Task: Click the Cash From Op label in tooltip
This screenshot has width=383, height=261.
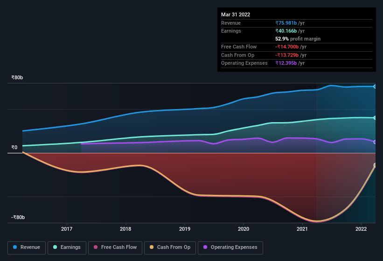Action: (237, 55)
